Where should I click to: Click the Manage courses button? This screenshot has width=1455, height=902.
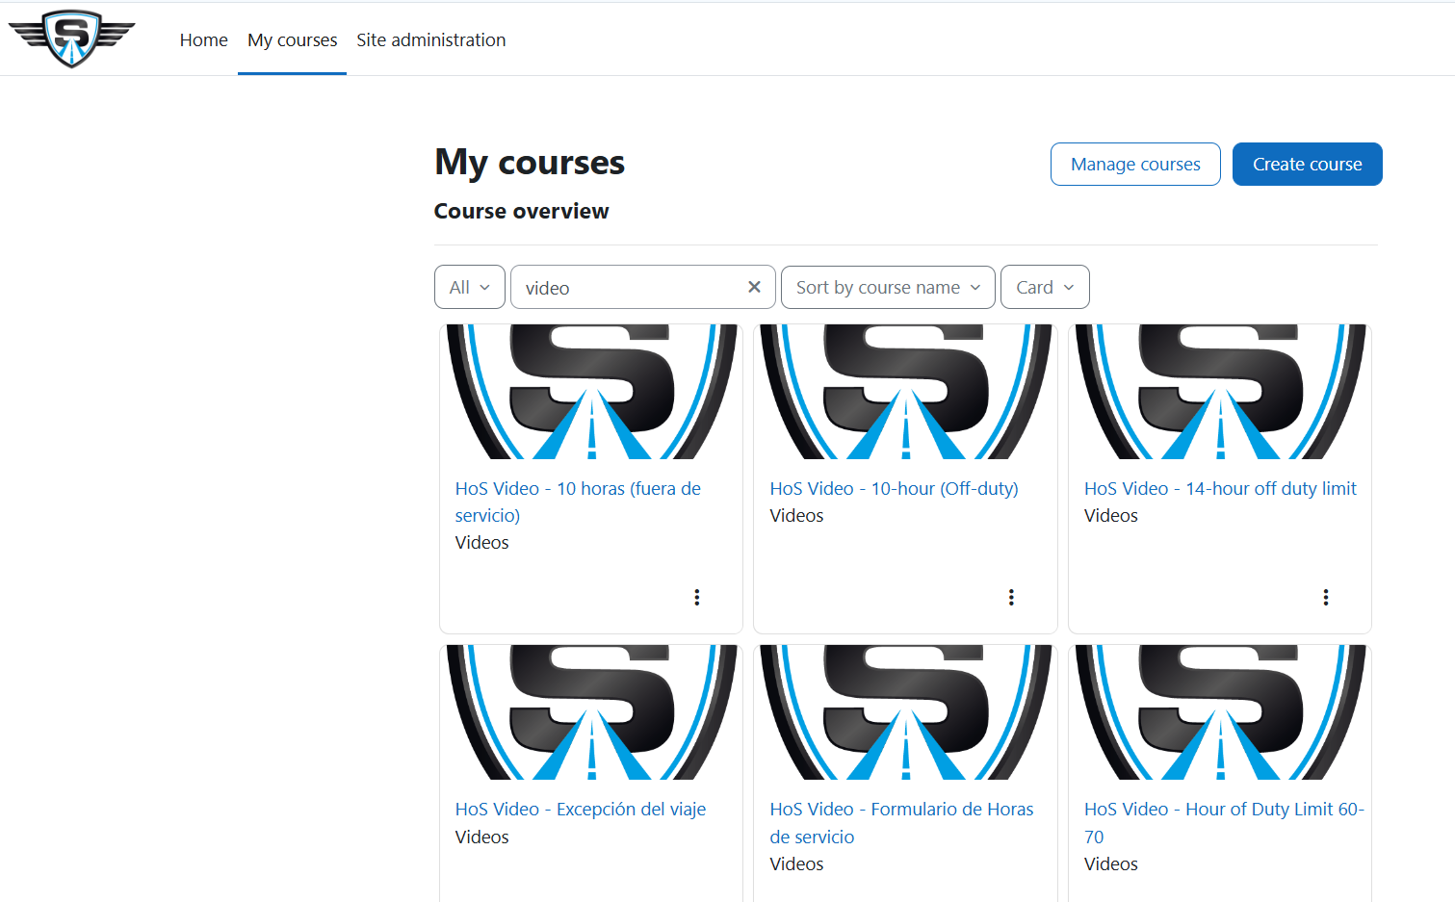click(x=1135, y=164)
